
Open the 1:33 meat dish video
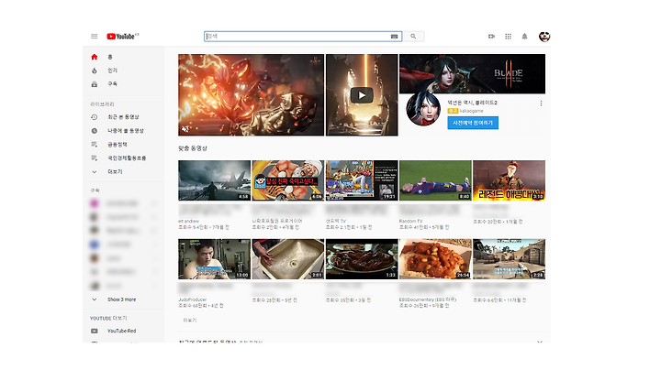[362, 259]
